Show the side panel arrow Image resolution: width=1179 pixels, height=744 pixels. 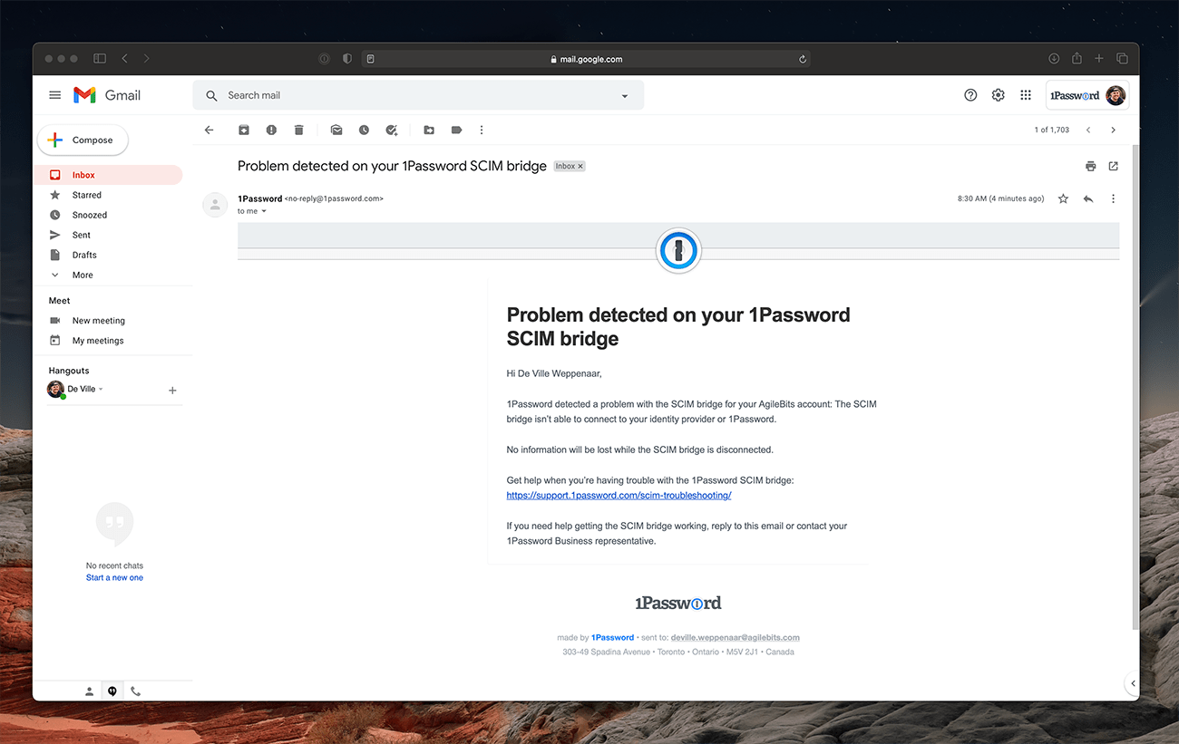(1132, 683)
